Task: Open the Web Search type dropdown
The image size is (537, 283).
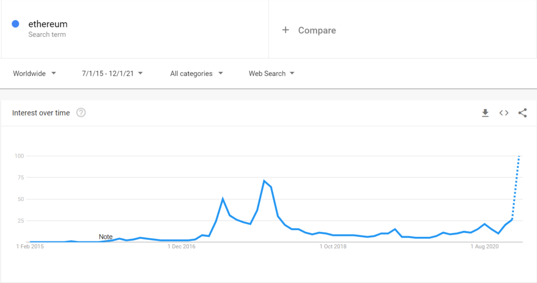Action: point(271,74)
